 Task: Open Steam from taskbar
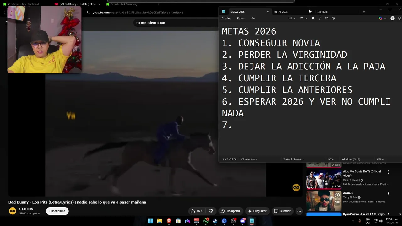point(215,221)
